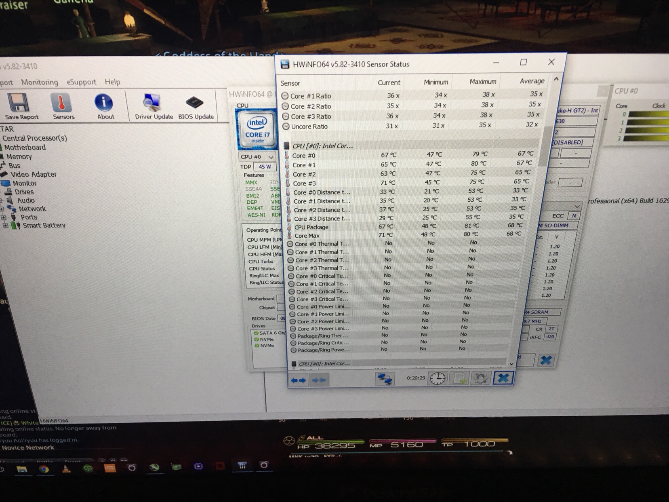Open the eSupport menu
This screenshot has height=502, width=669.
pyautogui.click(x=81, y=82)
